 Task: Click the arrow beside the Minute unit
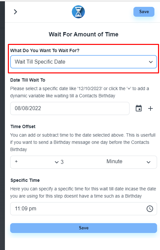tap(149, 162)
